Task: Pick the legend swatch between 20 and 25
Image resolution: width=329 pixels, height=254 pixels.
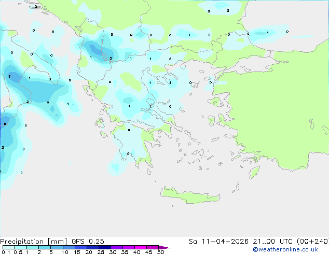Action: tap(93, 247)
